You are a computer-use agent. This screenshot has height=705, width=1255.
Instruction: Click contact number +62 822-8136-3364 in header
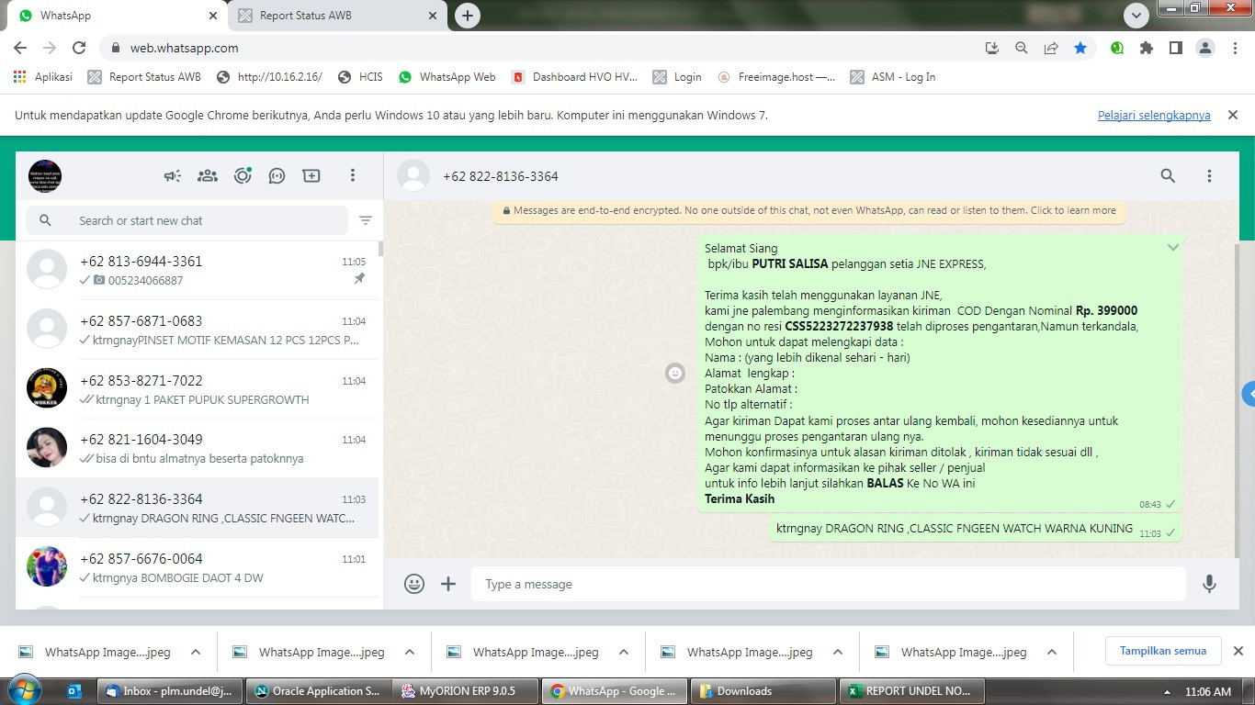(500, 176)
